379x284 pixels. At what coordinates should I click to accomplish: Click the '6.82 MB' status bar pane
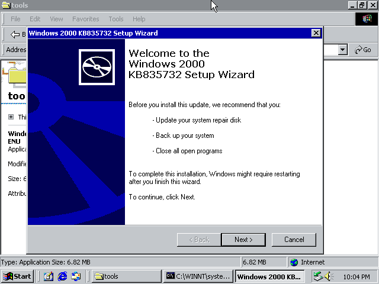pos(264,262)
